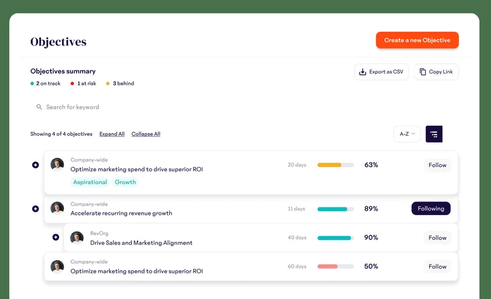Click avatar on the 60 days objective
Image resolution: width=491 pixels, height=299 pixels.
(57, 266)
